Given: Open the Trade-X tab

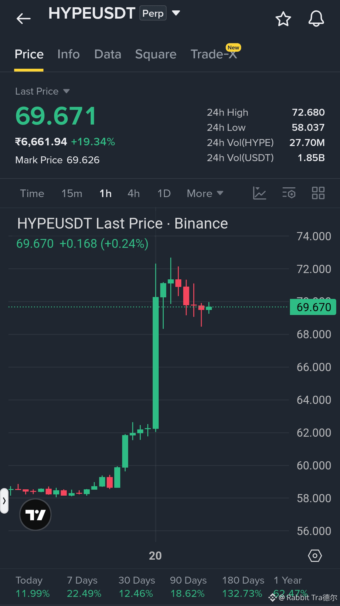Looking at the screenshot, I should coord(214,54).
